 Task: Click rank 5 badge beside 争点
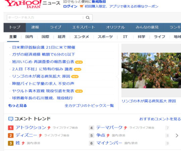coord(92,136)
